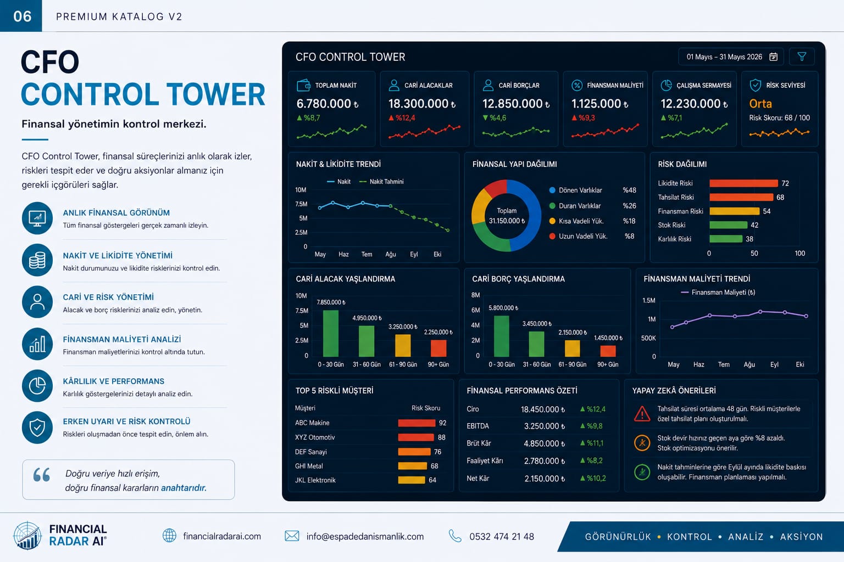
Task: Open financialradarai.com website link
Action: coord(222,536)
